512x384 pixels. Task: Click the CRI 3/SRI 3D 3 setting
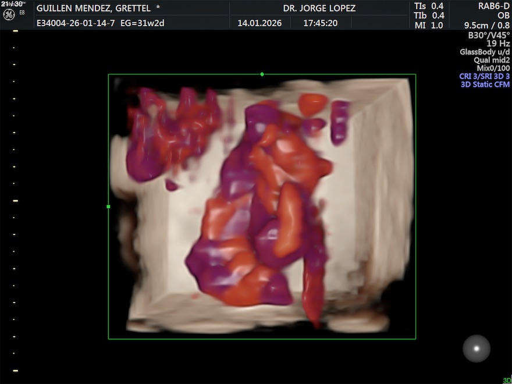click(x=484, y=76)
